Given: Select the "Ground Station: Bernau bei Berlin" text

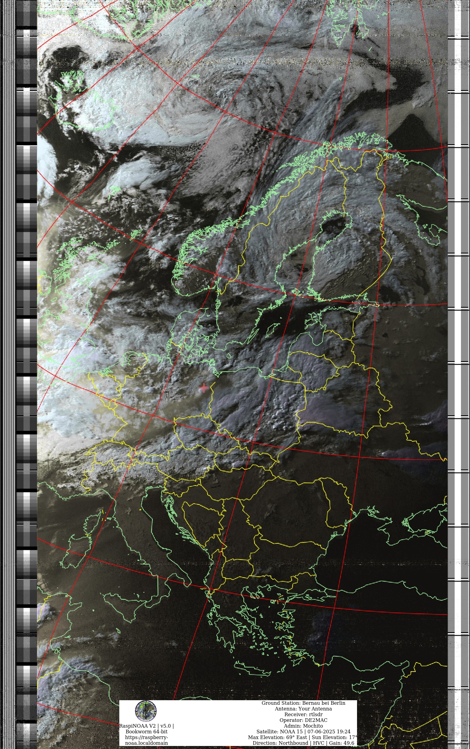Looking at the screenshot, I should (303, 703).
